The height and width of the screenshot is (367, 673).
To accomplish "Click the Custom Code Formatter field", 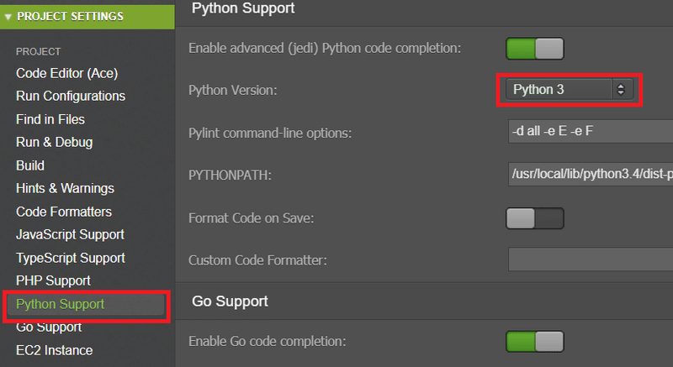I will 589,260.
